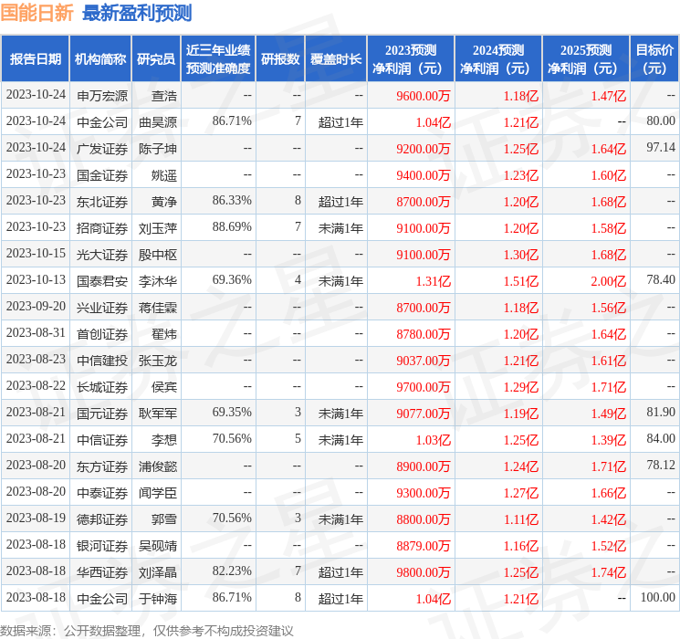This screenshot has height=639, width=680.
Task: Select researcher 于钟海
Action: [157, 599]
